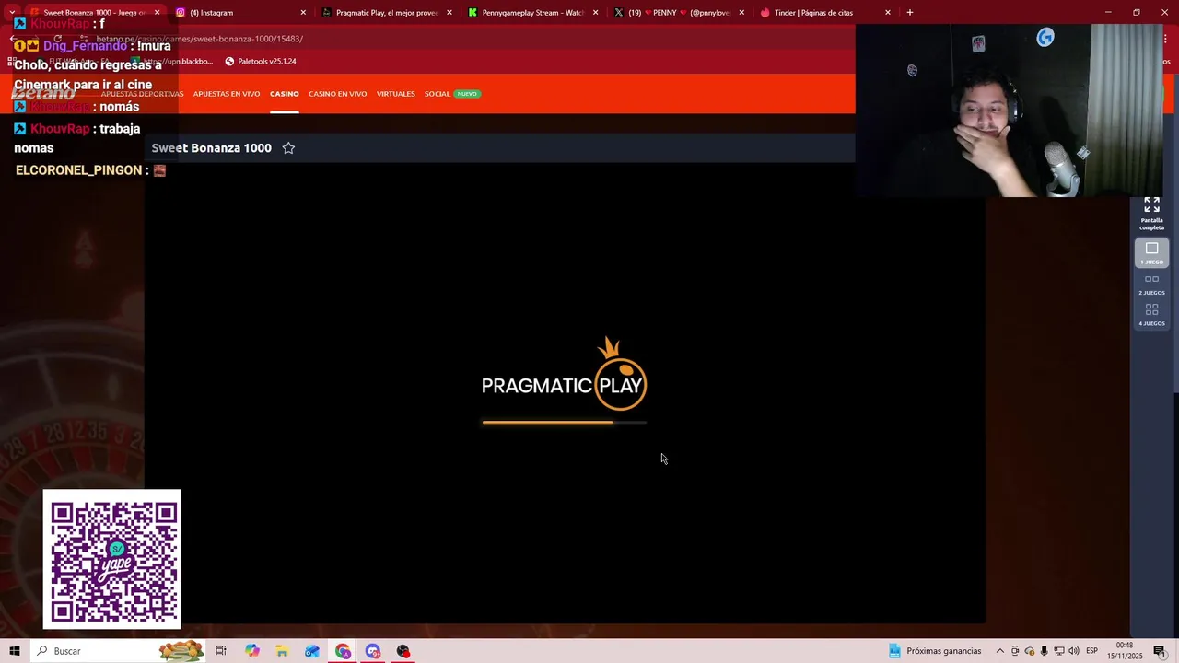Open the OBS Studio taskbar icon
Screen dimensions: 1179x663
click(403, 651)
